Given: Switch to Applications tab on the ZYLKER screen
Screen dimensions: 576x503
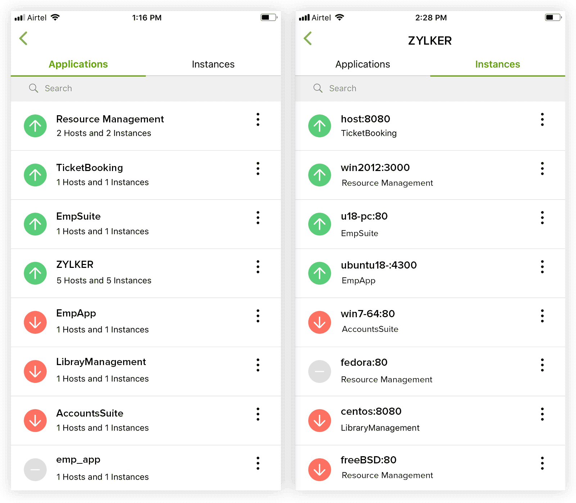Looking at the screenshot, I should 363,64.
